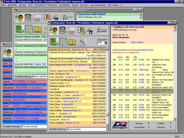The image size is (184, 138).
Task: Select green building icon in Rene.dcl window
Action: coord(54,42)
